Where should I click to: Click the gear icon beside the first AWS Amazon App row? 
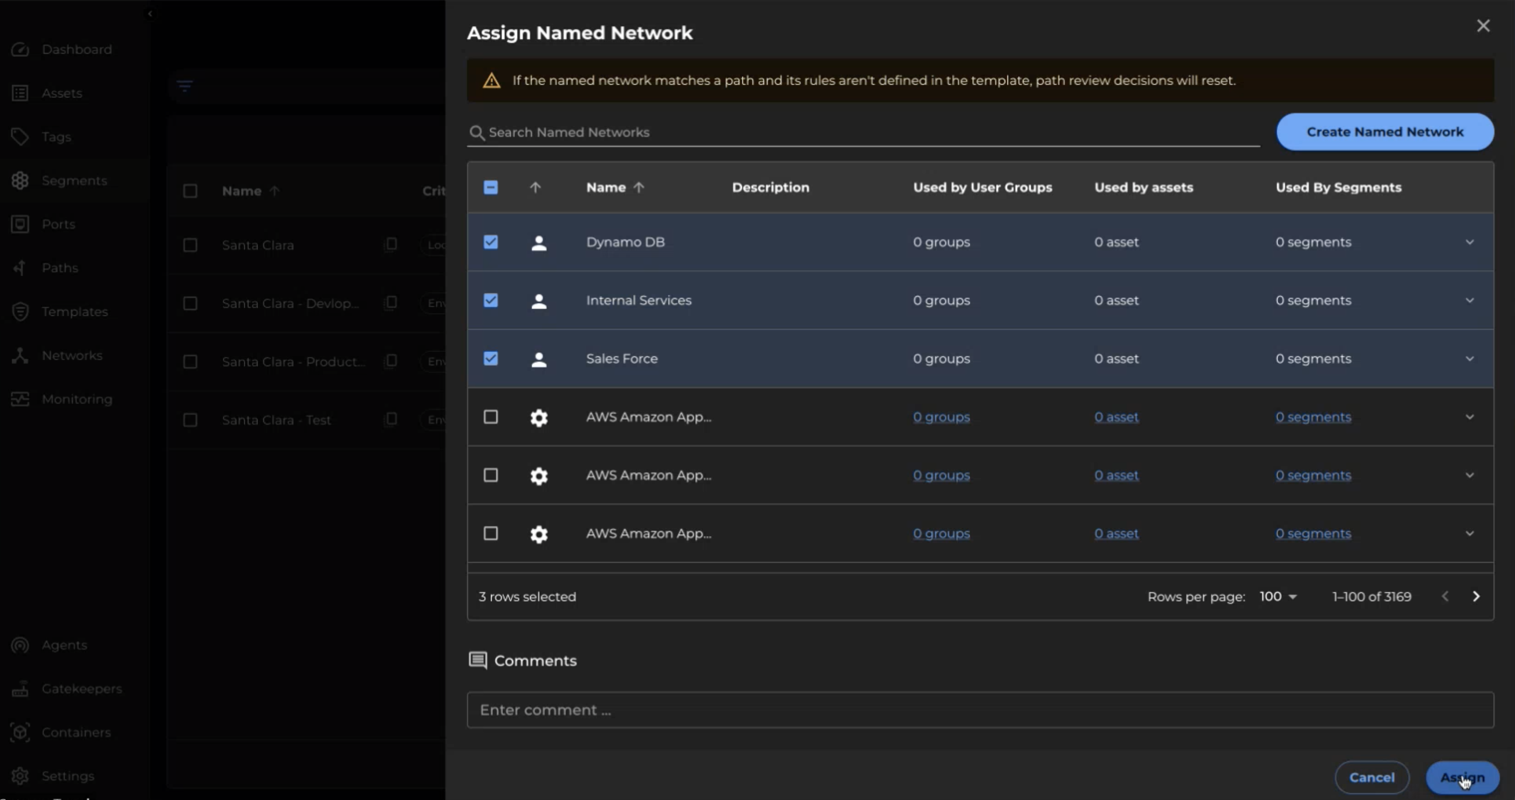539,418
